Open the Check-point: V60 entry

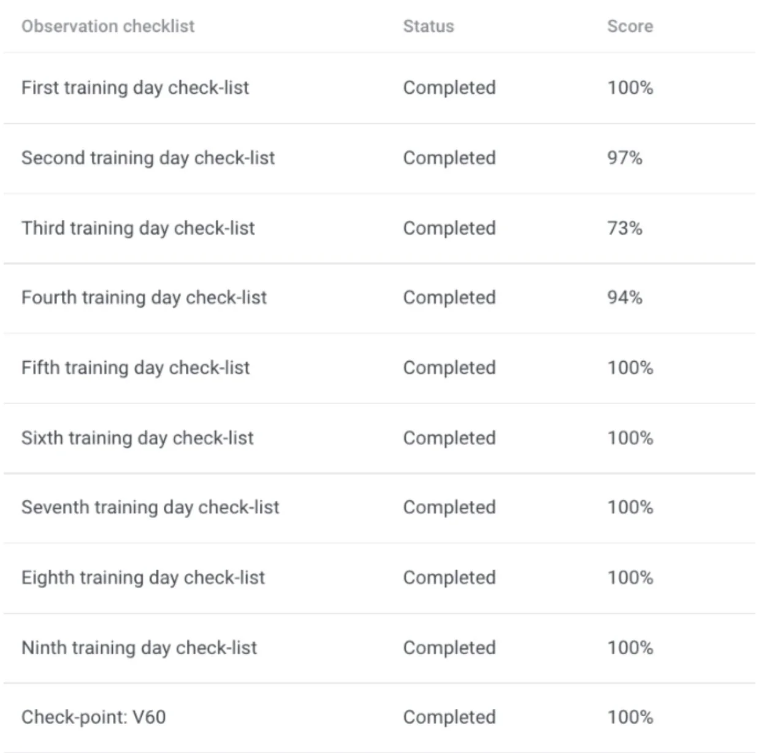pos(94,717)
